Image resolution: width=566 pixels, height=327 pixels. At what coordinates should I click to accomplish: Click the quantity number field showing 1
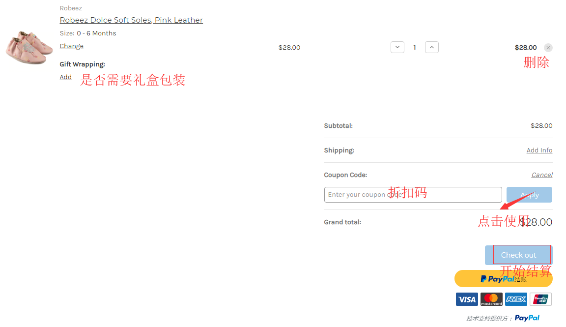tap(414, 47)
